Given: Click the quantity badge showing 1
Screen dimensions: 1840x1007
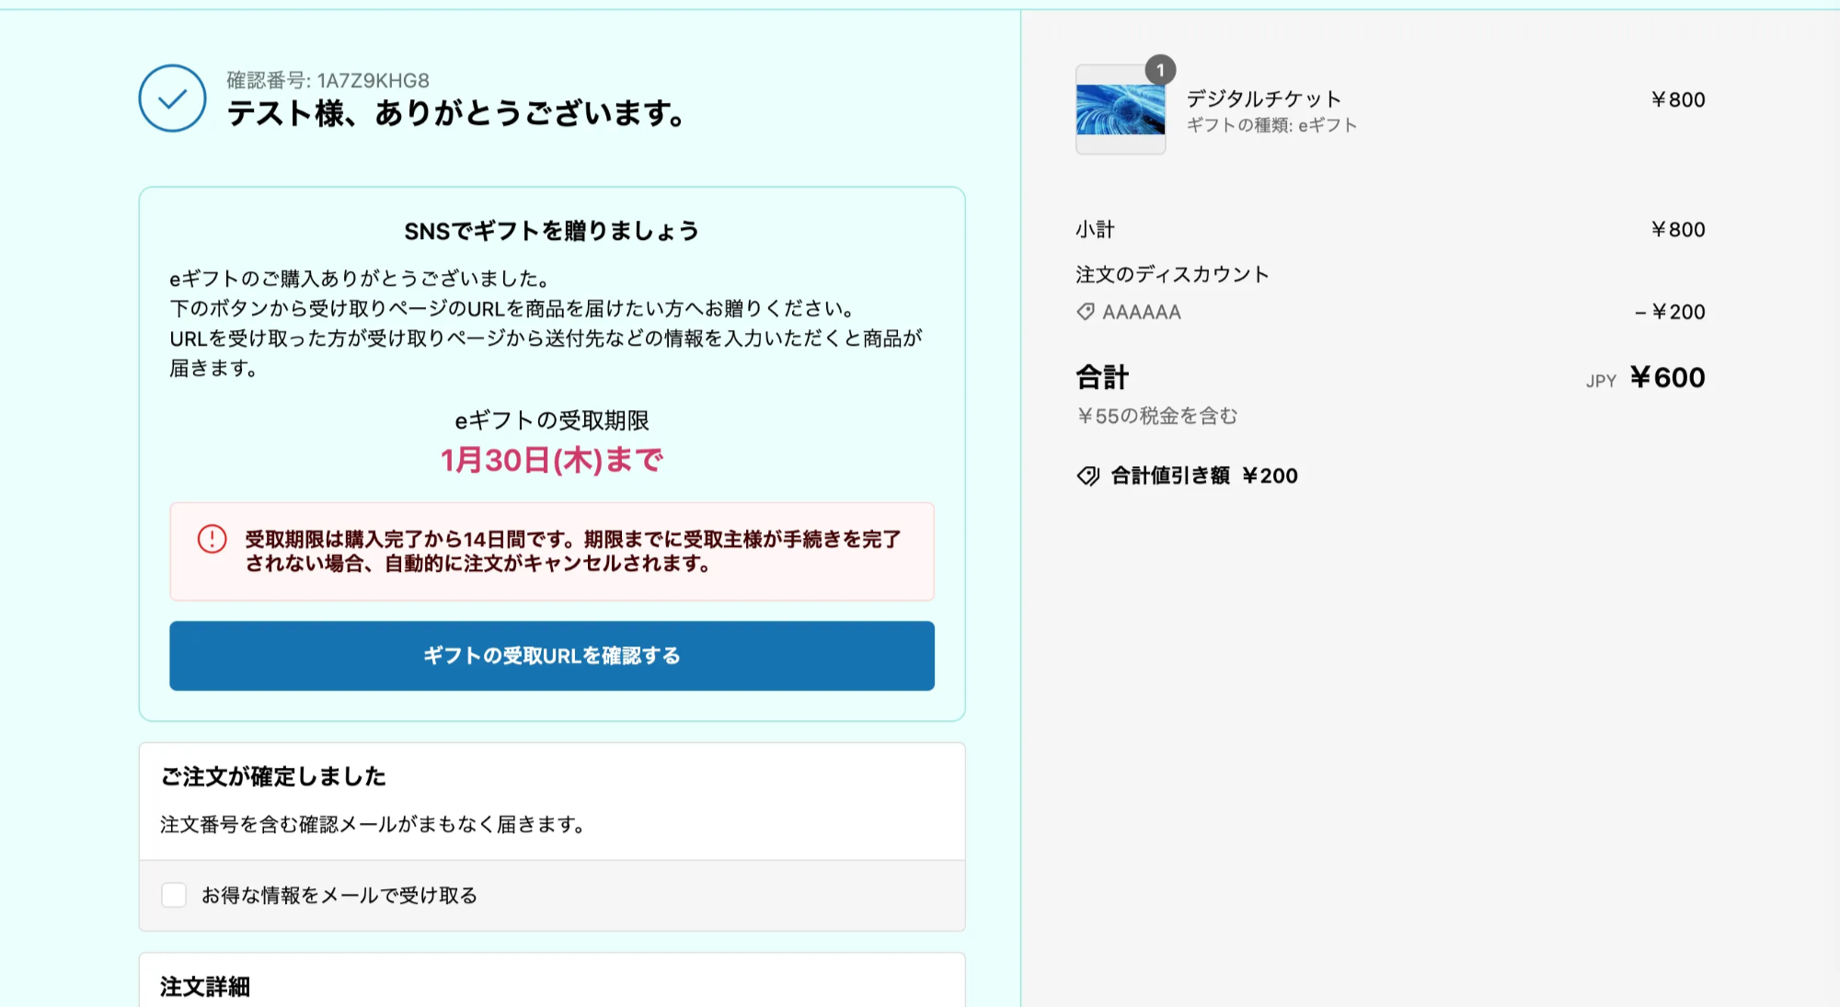Looking at the screenshot, I should click(1160, 70).
